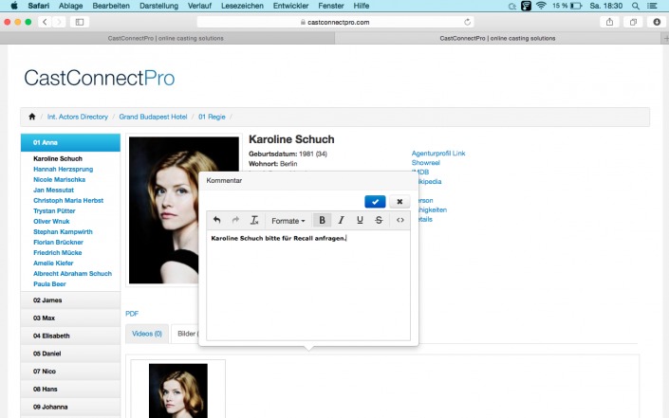669x418 pixels.
Task: Open the Lesezeichen menu
Action: pyautogui.click(x=242, y=6)
